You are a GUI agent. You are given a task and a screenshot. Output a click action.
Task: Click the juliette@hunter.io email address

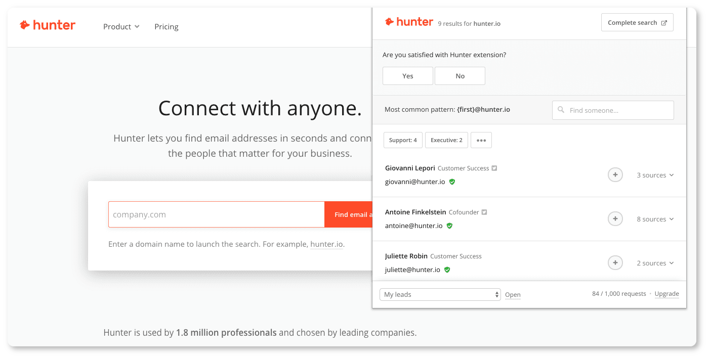413,270
